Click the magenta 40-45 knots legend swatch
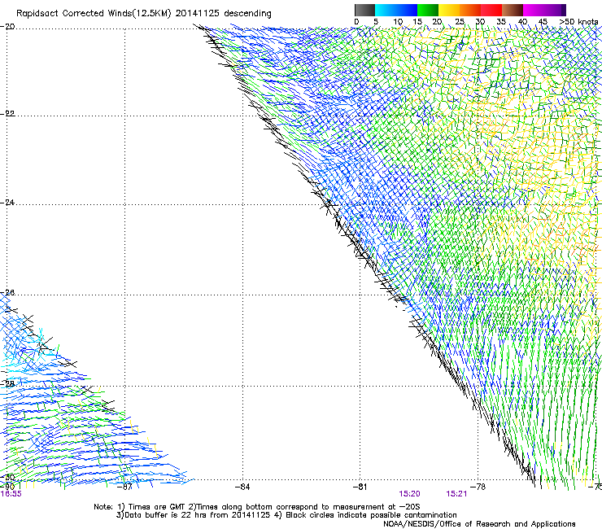 [534, 10]
